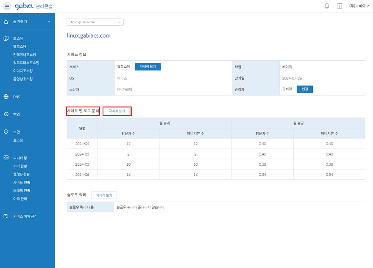The image size is (373, 268).
Task: Click the gabia logo
Action: [24, 6]
